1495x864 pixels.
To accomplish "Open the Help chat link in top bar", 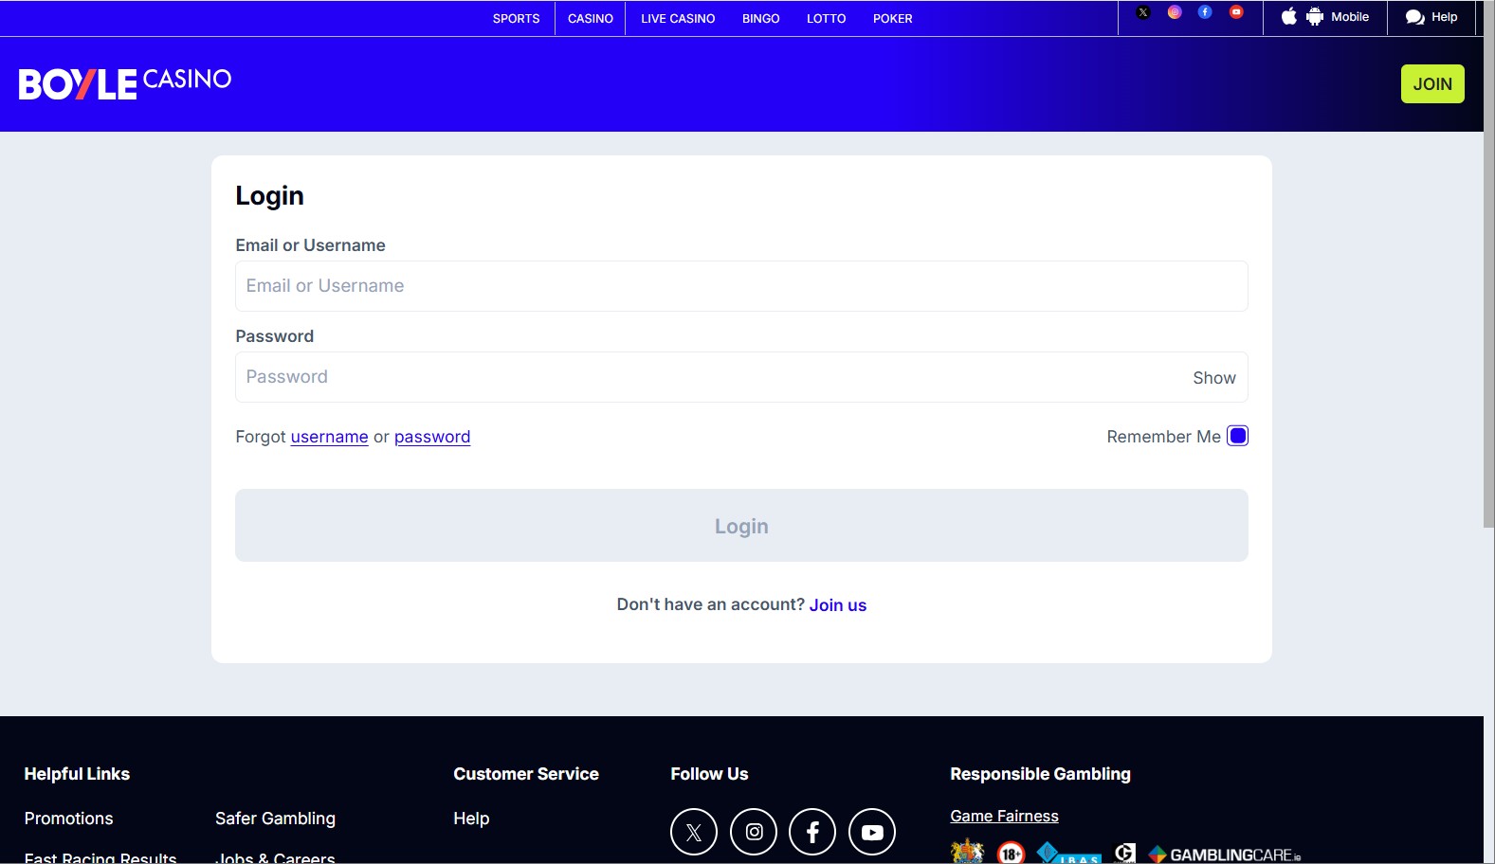I will click(x=1431, y=17).
